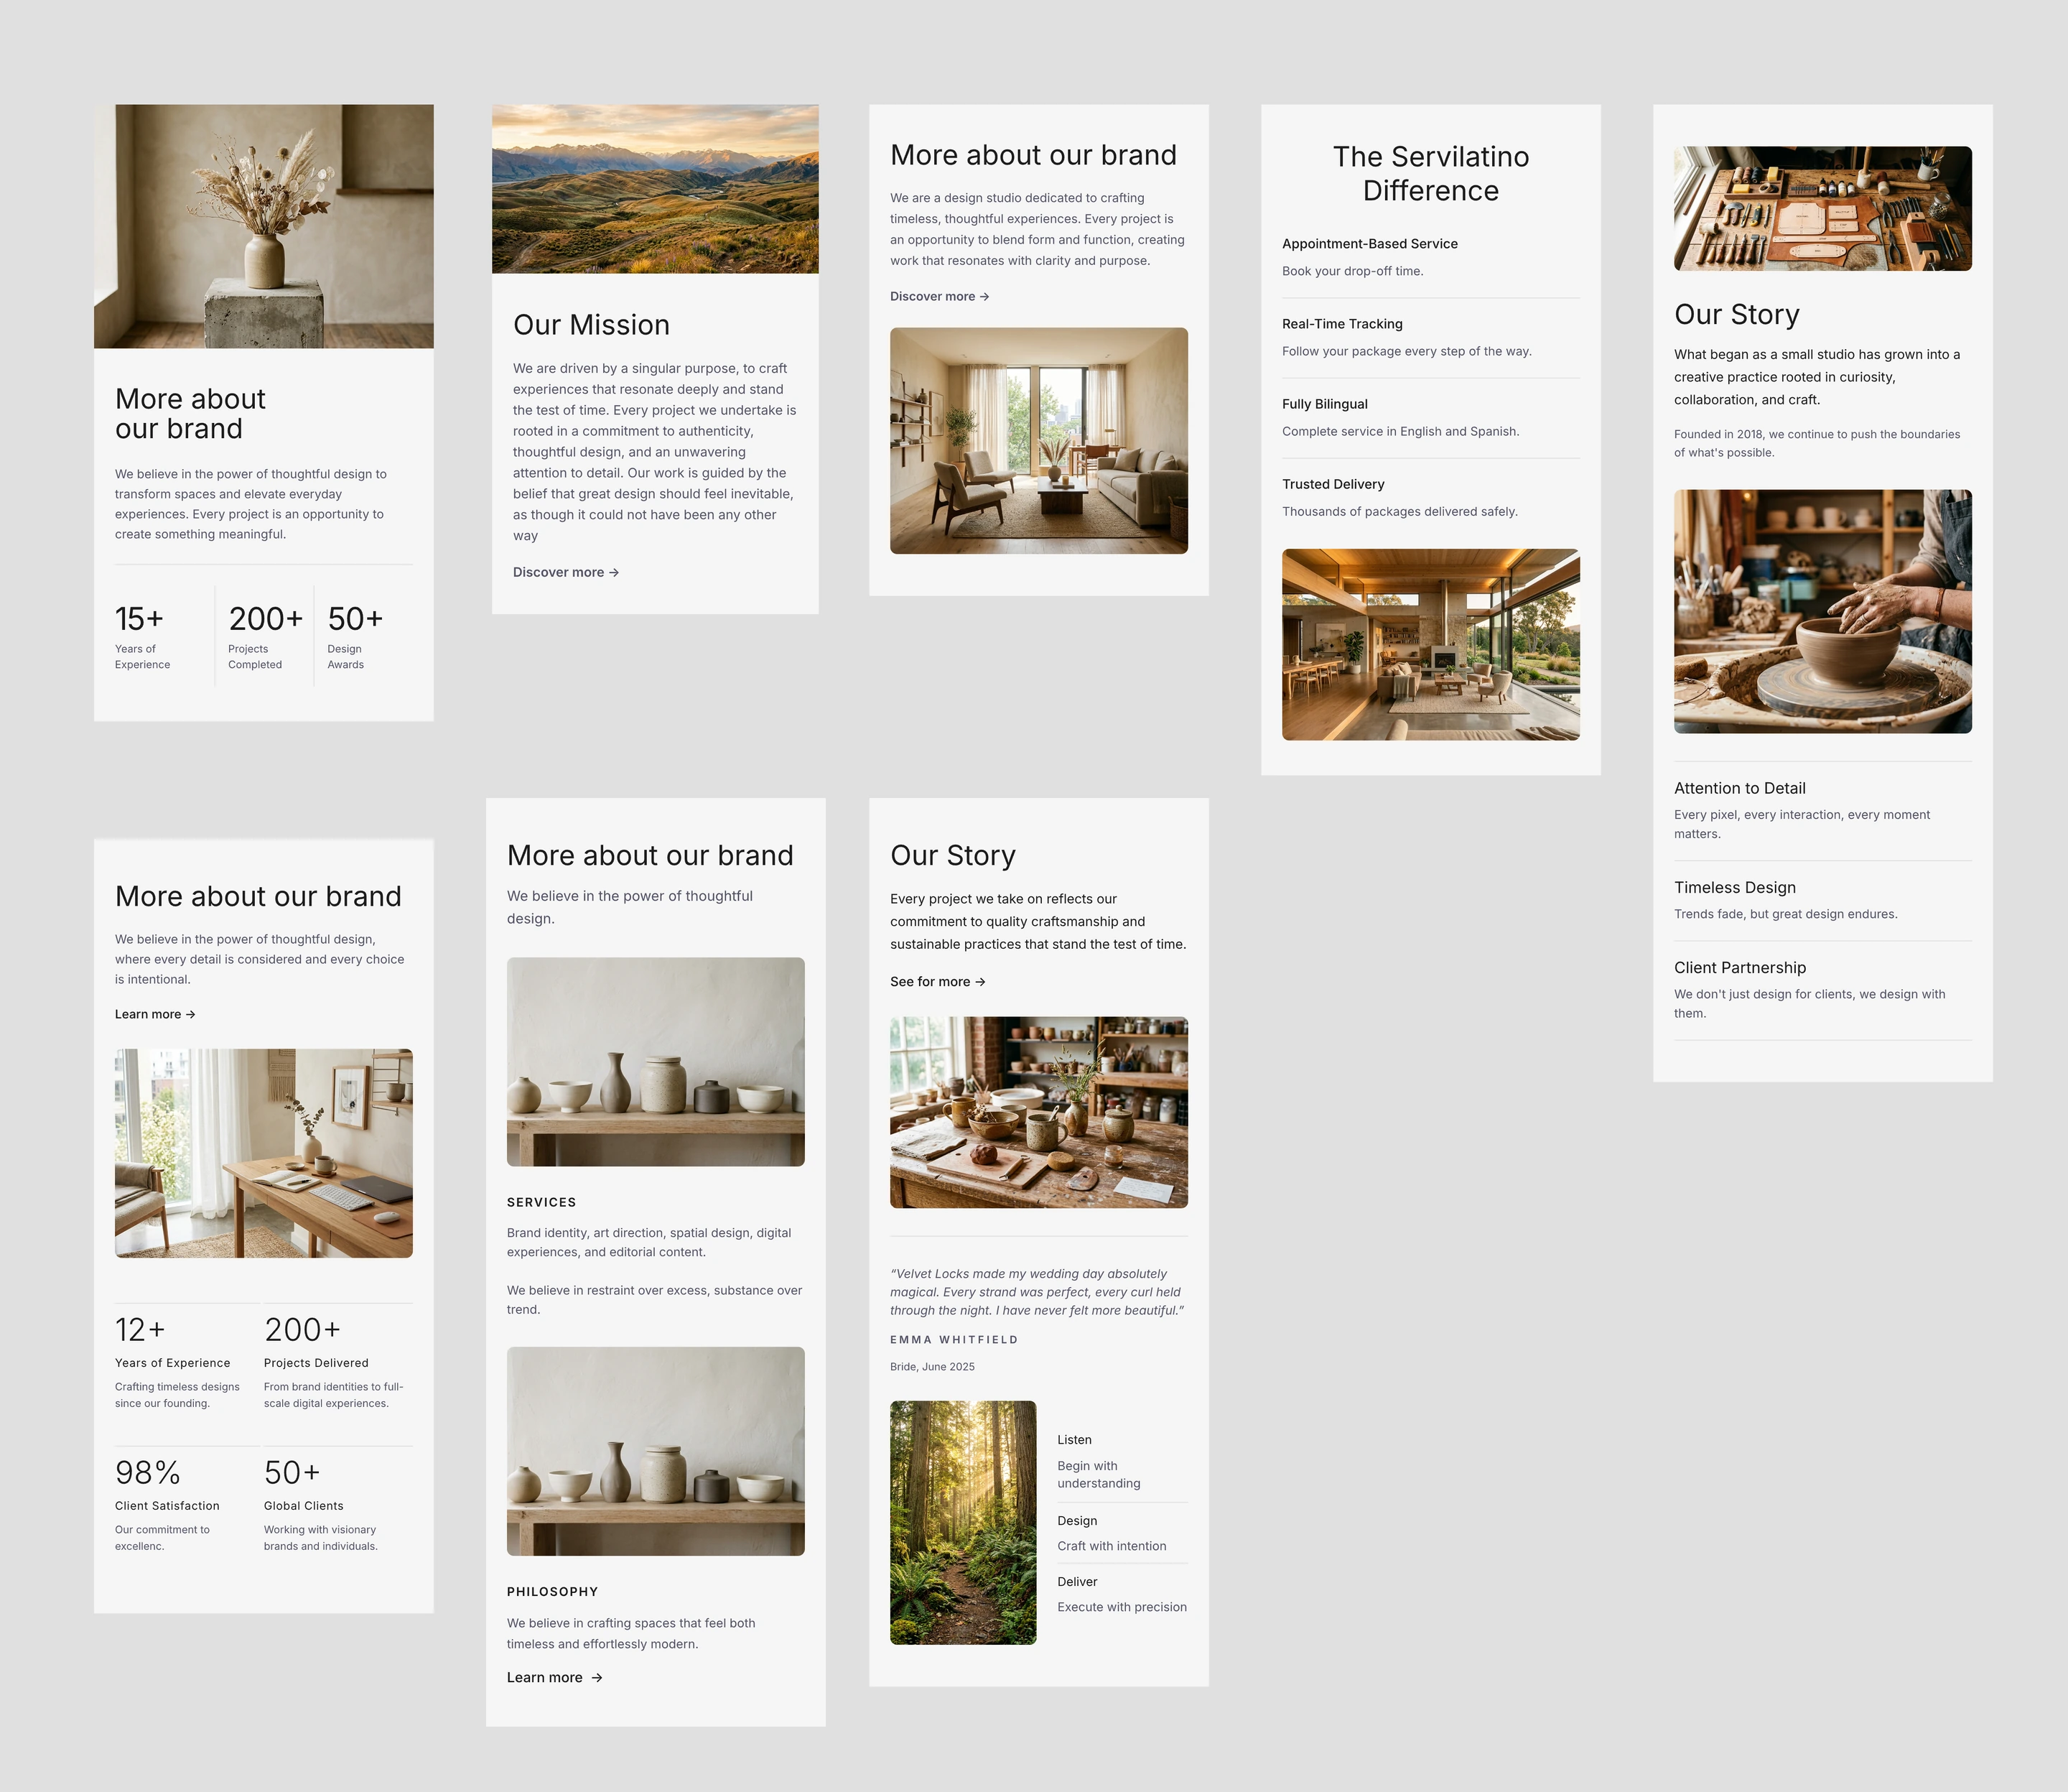Open the forest path photo
This screenshot has width=2068, height=1792.
click(x=962, y=1522)
